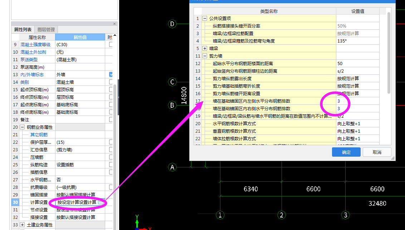This screenshot has height=230, width=405.
Task: Click axis bubble 2 on the drawing
Action: pos(282,215)
